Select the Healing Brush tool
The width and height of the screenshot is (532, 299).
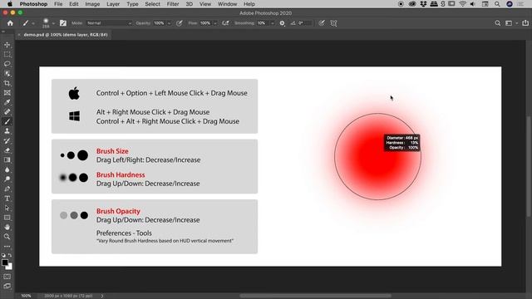point(7,111)
